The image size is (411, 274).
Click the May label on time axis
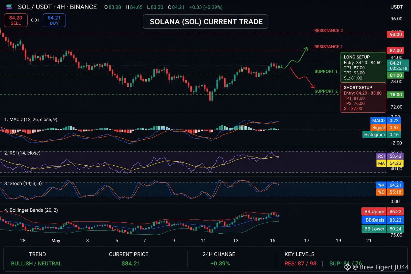56,241
